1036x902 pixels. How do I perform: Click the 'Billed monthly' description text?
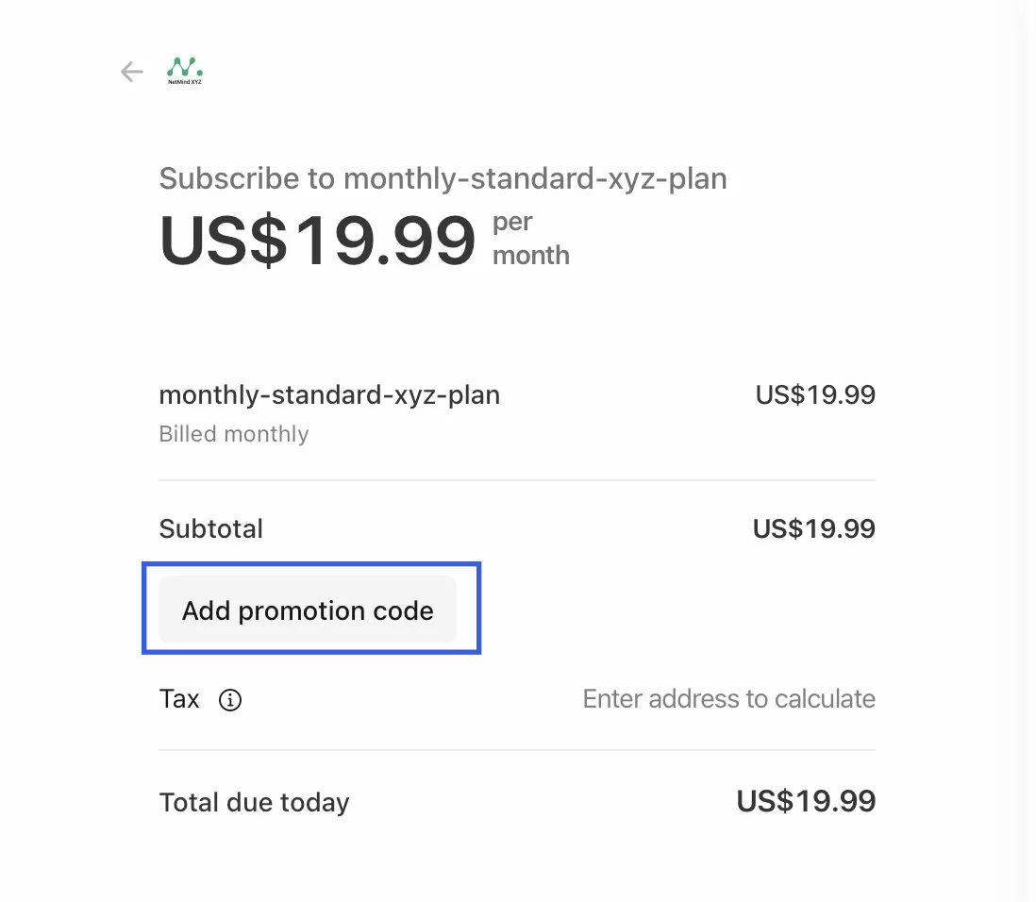tap(233, 434)
